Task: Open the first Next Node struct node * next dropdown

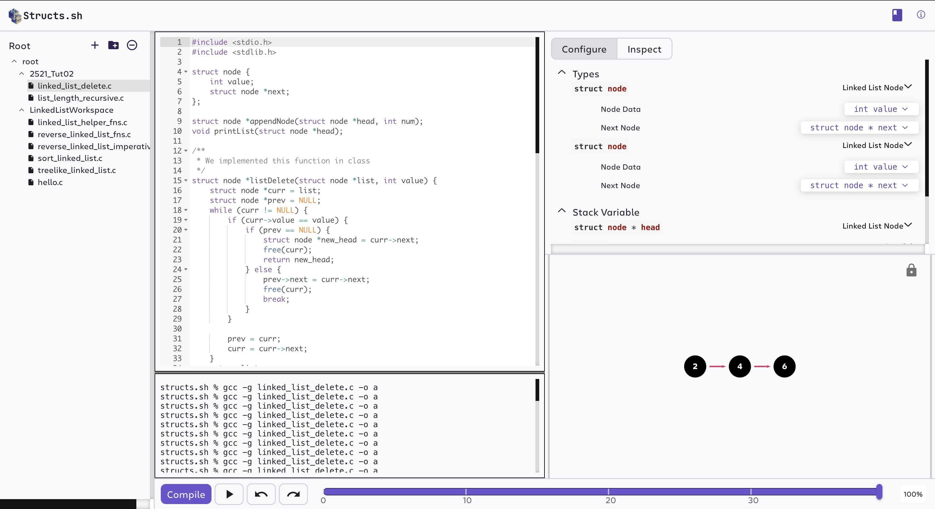Action: pos(859,127)
